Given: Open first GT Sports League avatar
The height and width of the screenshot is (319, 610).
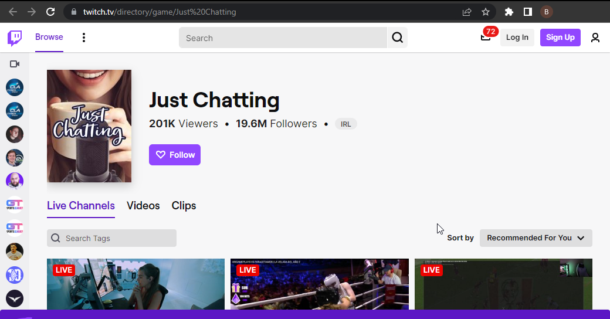Looking at the screenshot, I should [x=15, y=204].
